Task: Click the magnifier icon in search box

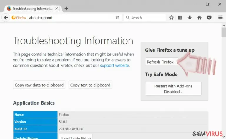Action: click(x=127, y=17)
